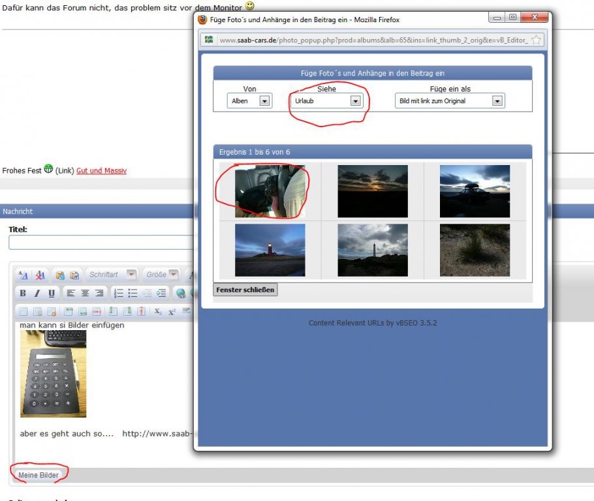This screenshot has width=594, height=501.
Task: Align text left in the editor
Action: [x=70, y=293]
